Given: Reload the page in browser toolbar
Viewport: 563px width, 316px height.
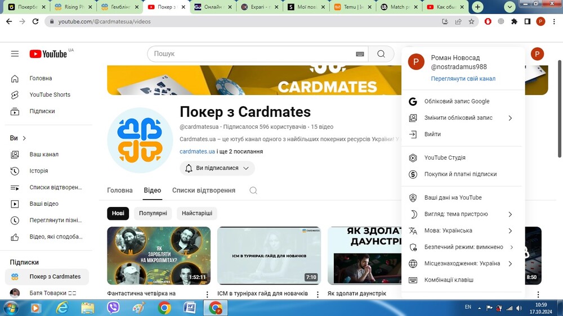Looking at the screenshot, I should point(35,21).
